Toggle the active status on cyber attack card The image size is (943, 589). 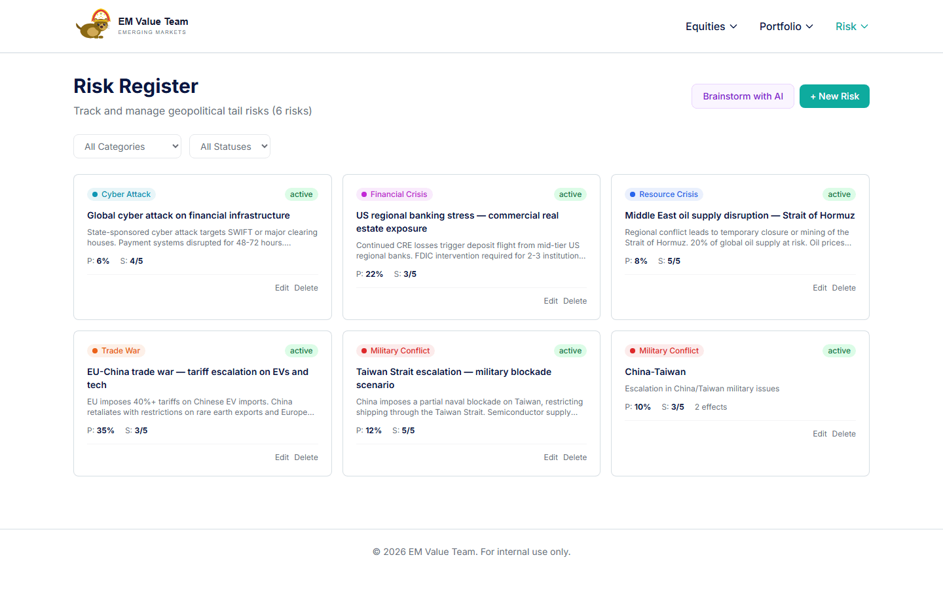point(301,194)
